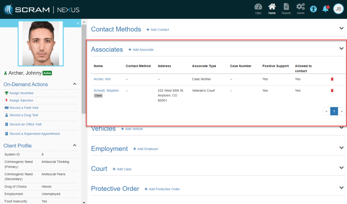This screenshot has height=204, width=347.
Task: Click the Assign Incentive trophy icon
Action: tap(6, 93)
